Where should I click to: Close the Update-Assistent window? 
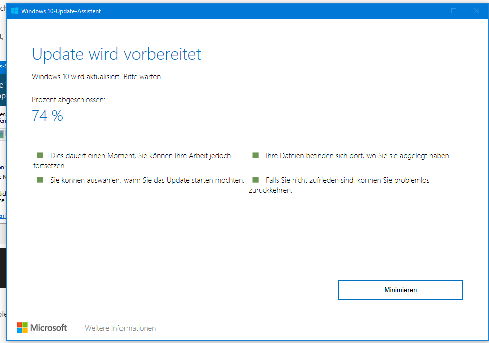pyautogui.click(x=477, y=11)
